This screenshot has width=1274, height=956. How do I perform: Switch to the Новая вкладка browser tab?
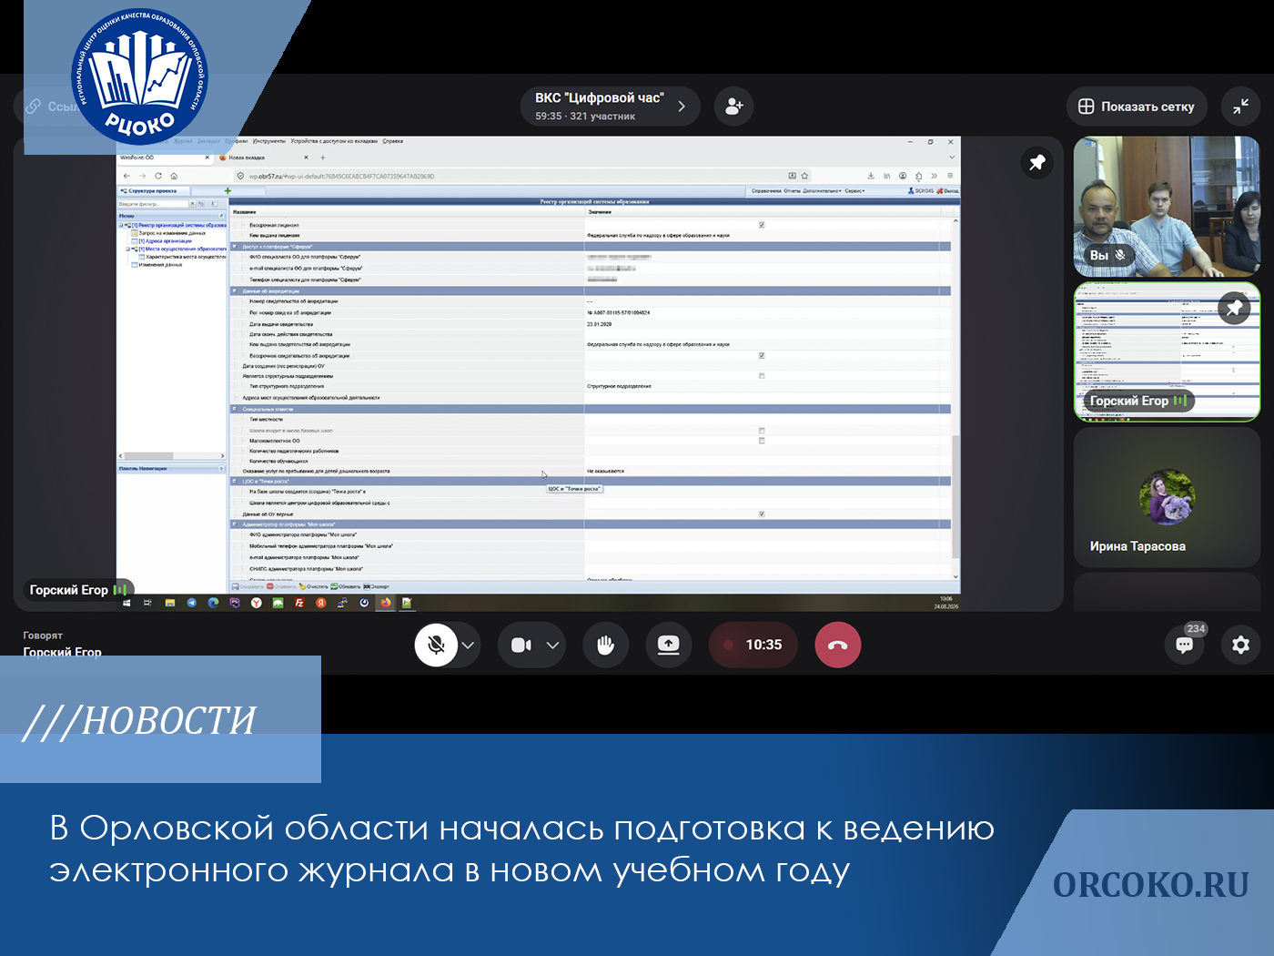click(x=264, y=158)
